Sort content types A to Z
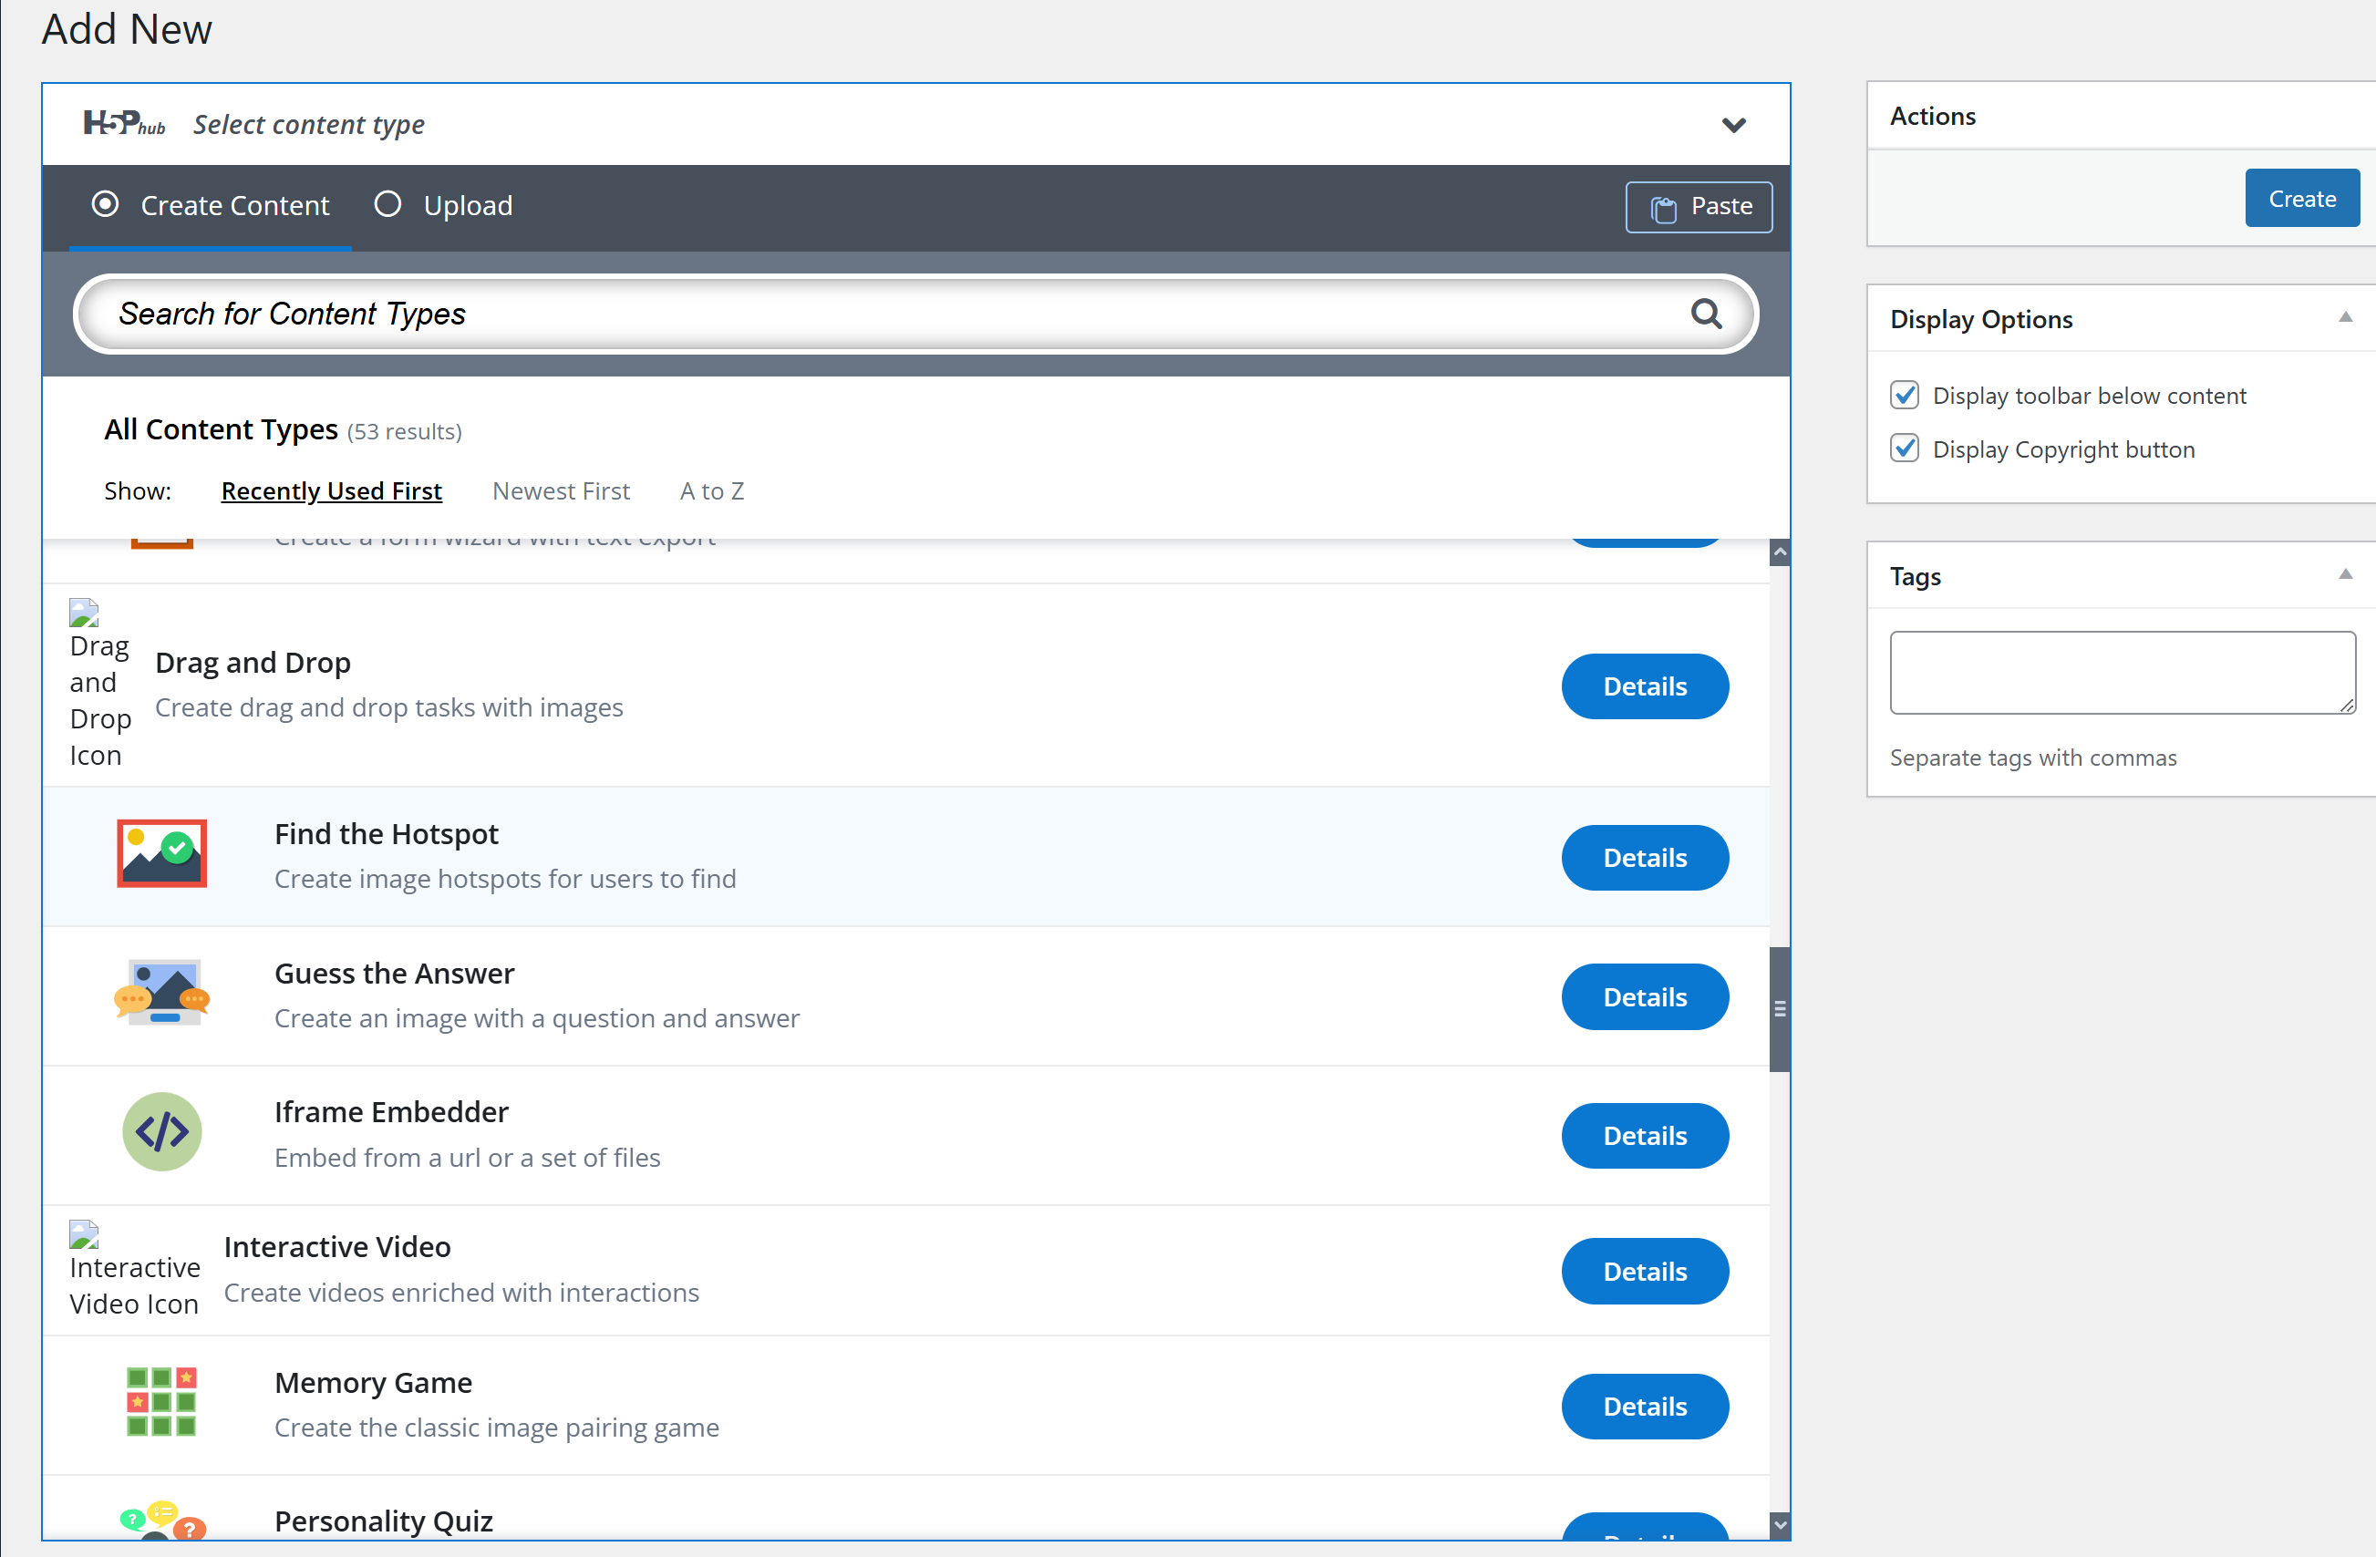2376x1557 pixels. (x=711, y=491)
